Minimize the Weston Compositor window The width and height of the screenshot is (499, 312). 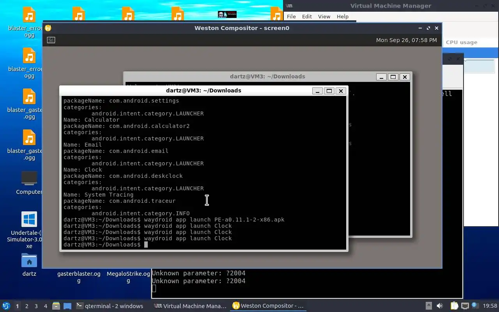pos(420,28)
